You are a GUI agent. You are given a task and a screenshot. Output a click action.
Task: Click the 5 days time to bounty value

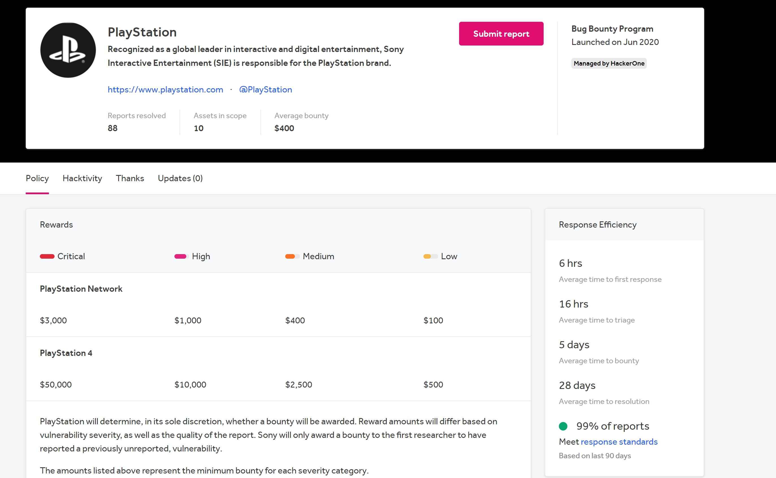[x=574, y=345]
